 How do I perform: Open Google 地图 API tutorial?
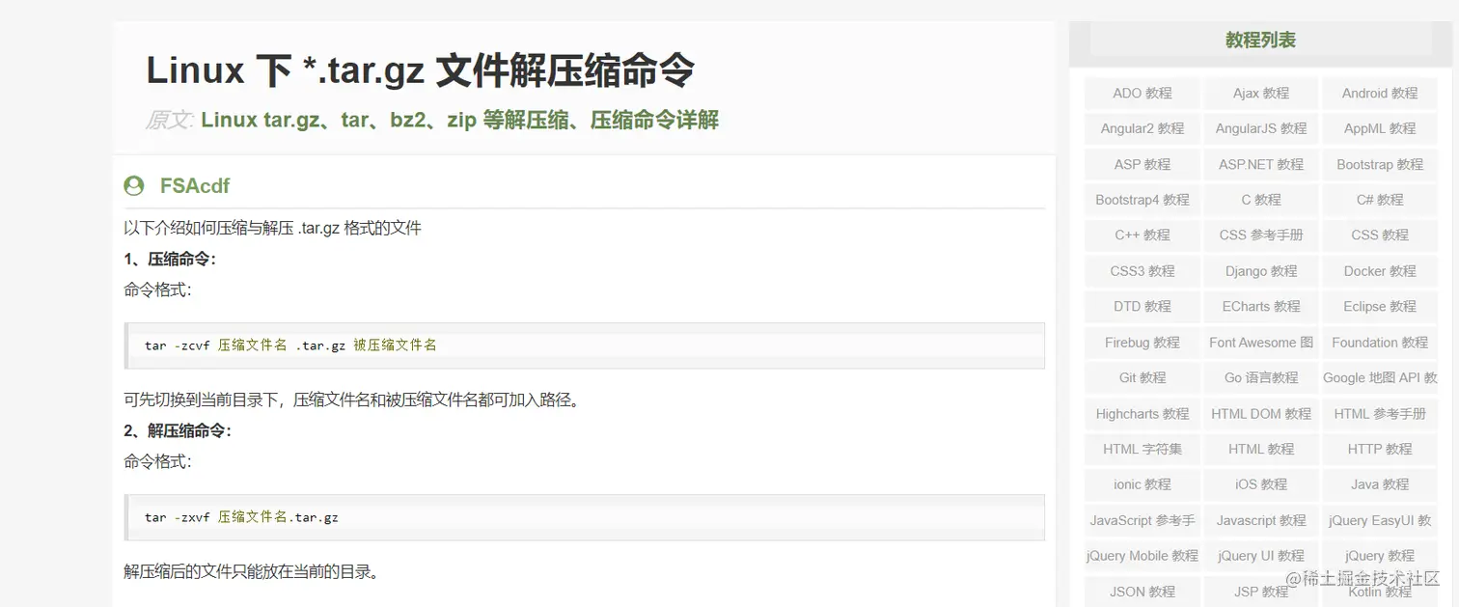click(x=1380, y=377)
